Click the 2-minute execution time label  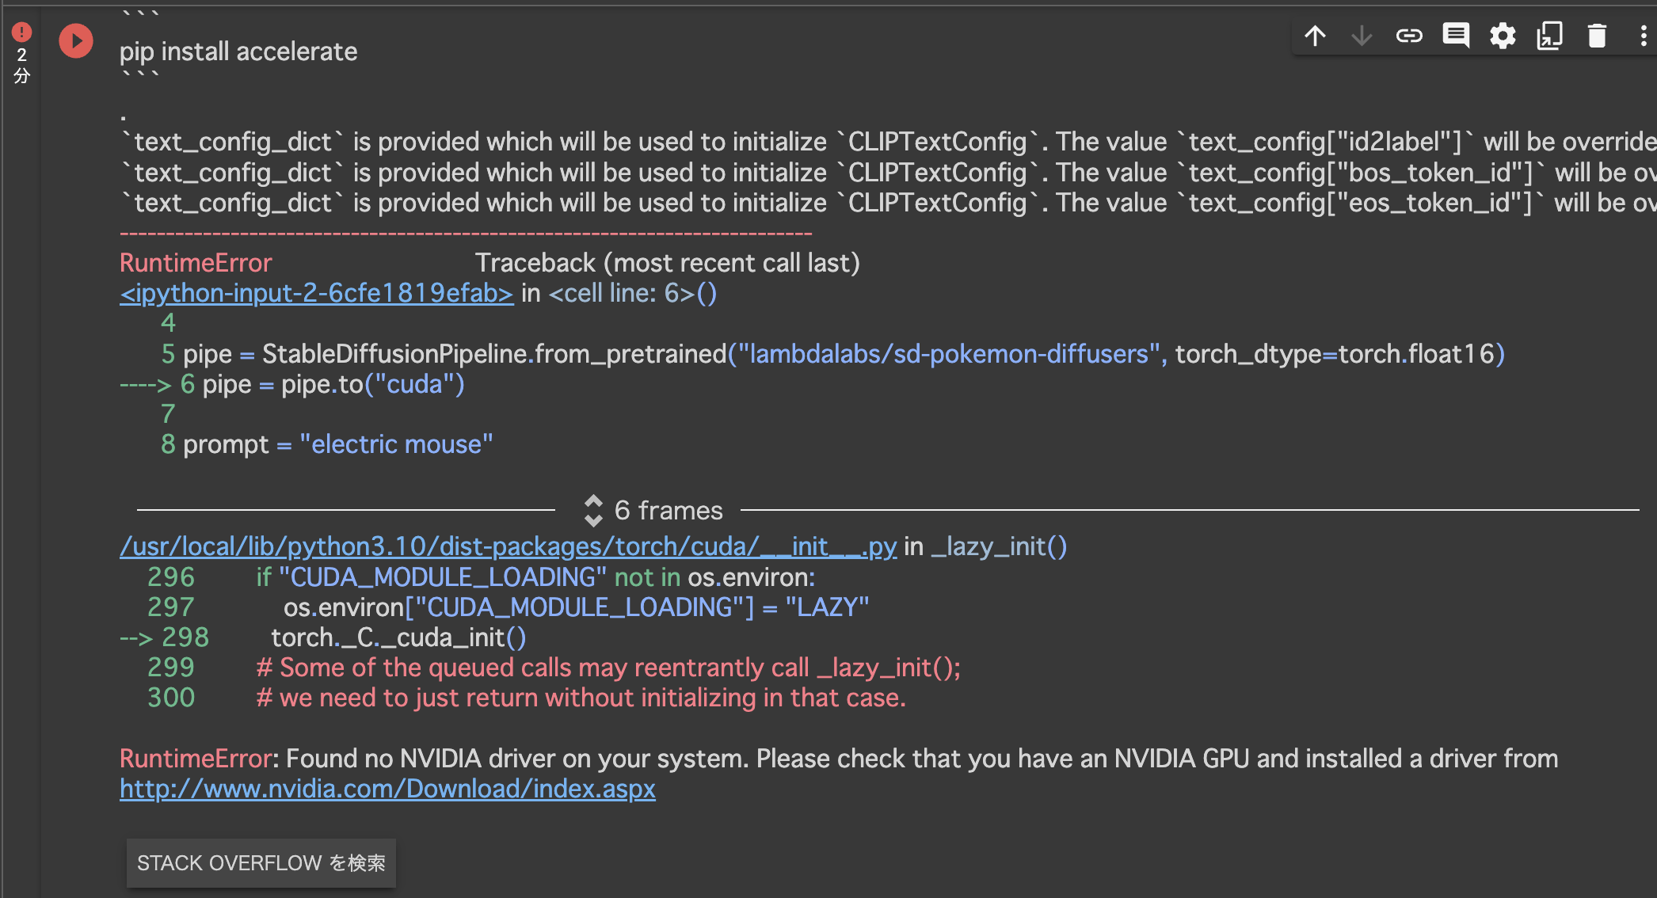click(21, 65)
